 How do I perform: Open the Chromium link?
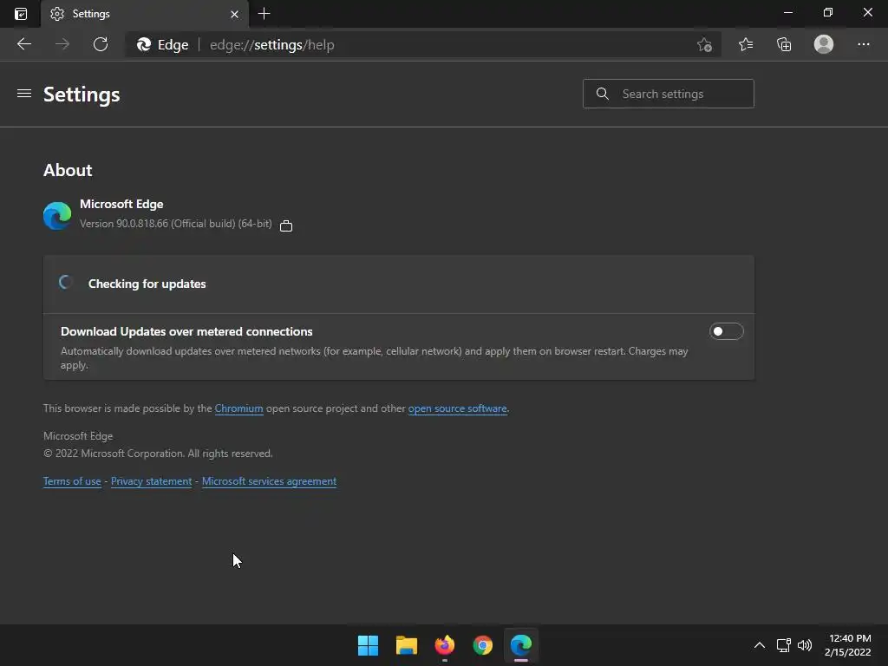(x=239, y=408)
